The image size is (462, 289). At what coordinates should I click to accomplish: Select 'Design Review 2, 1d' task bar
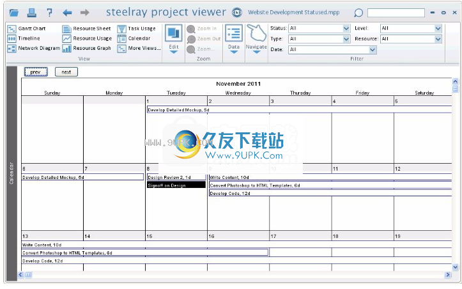click(x=176, y=177)
